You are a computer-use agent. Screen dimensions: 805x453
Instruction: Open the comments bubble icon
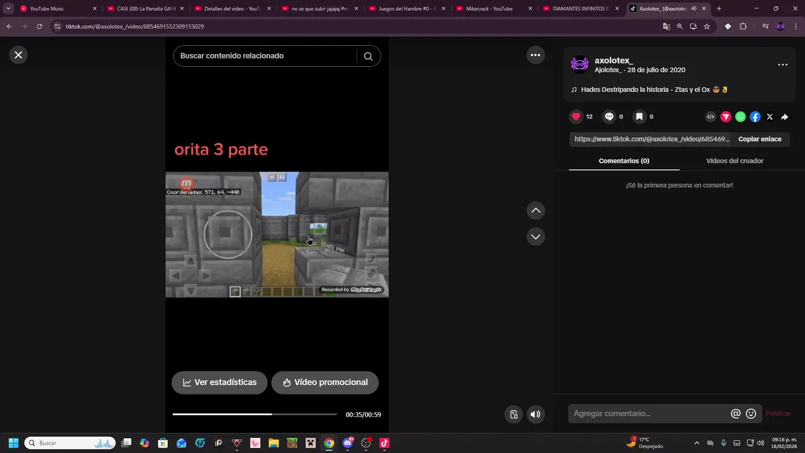[609, 116]
